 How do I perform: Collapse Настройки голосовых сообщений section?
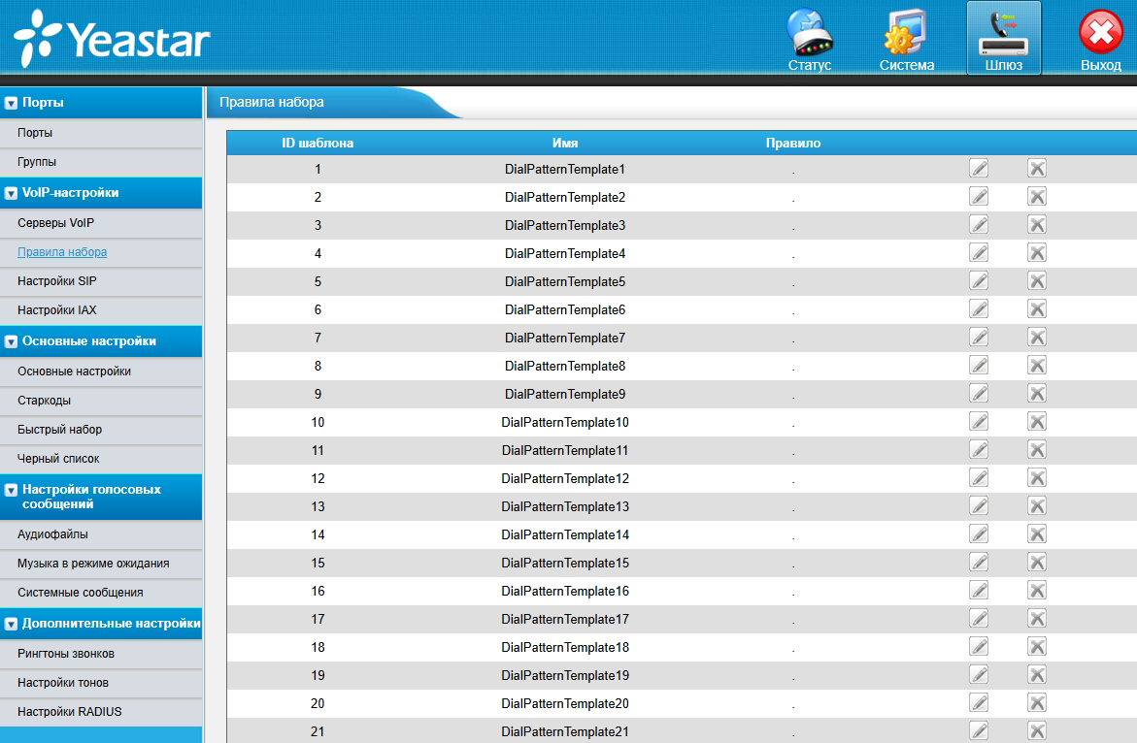coord(12,491)
